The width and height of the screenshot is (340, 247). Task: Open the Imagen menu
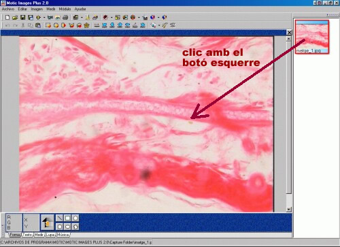click(37, 9)
